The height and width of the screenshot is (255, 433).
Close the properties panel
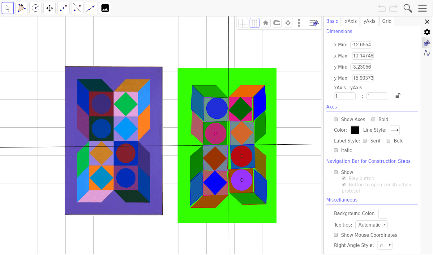[x=427, y=22]
